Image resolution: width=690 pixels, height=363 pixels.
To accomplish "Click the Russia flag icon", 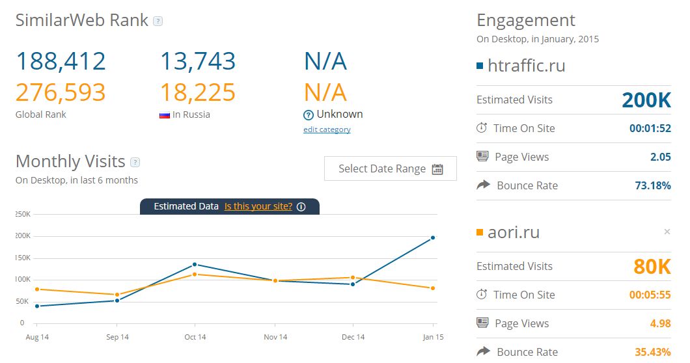I will 165,115.
